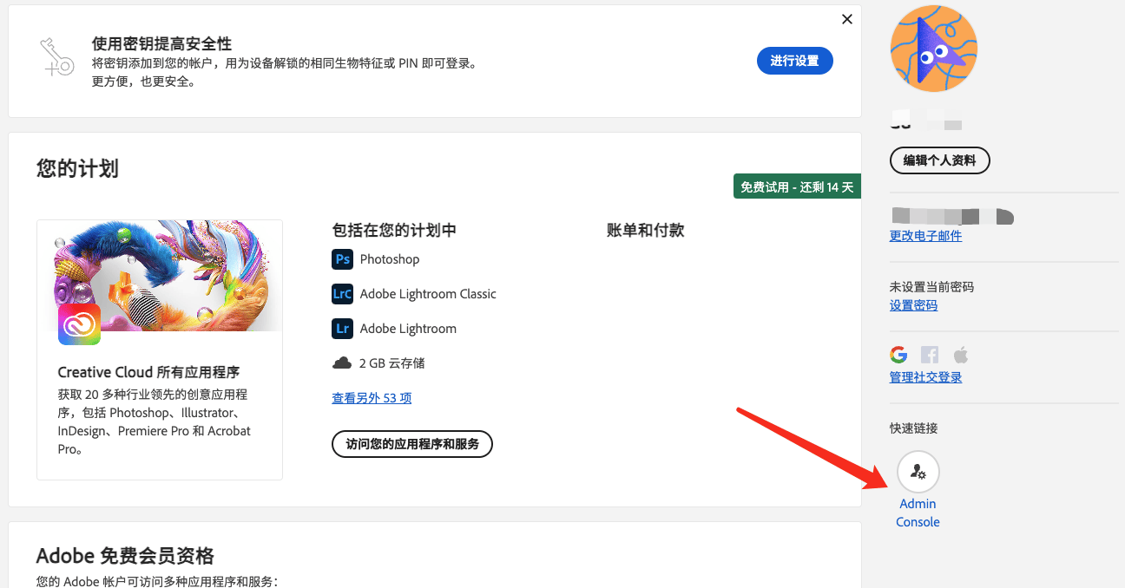This screenshot has width=1125, height=588.
Task: Click the profile avatar image
Action: coord(934,49)
